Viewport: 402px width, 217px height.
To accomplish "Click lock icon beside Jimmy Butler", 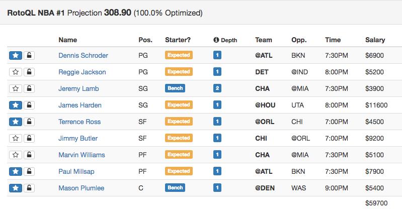I will 29,138.
